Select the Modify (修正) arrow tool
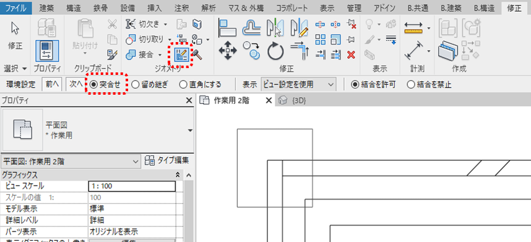 click(x=15, y=28)
